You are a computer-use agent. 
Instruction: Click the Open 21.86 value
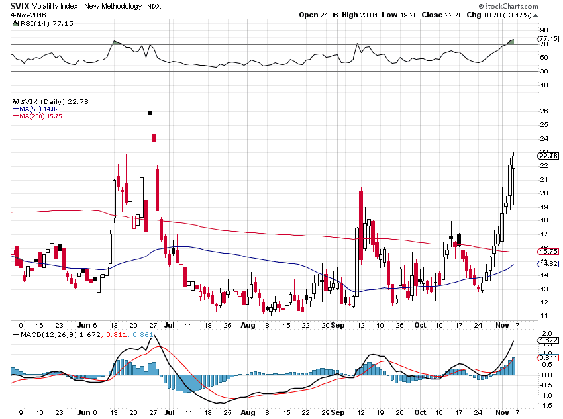[319, 15]
